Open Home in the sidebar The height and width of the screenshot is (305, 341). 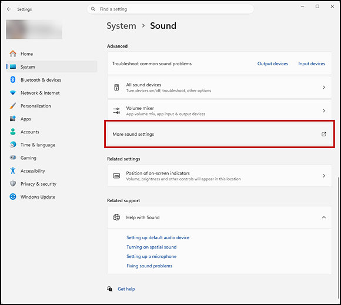(x=52, y=53)
